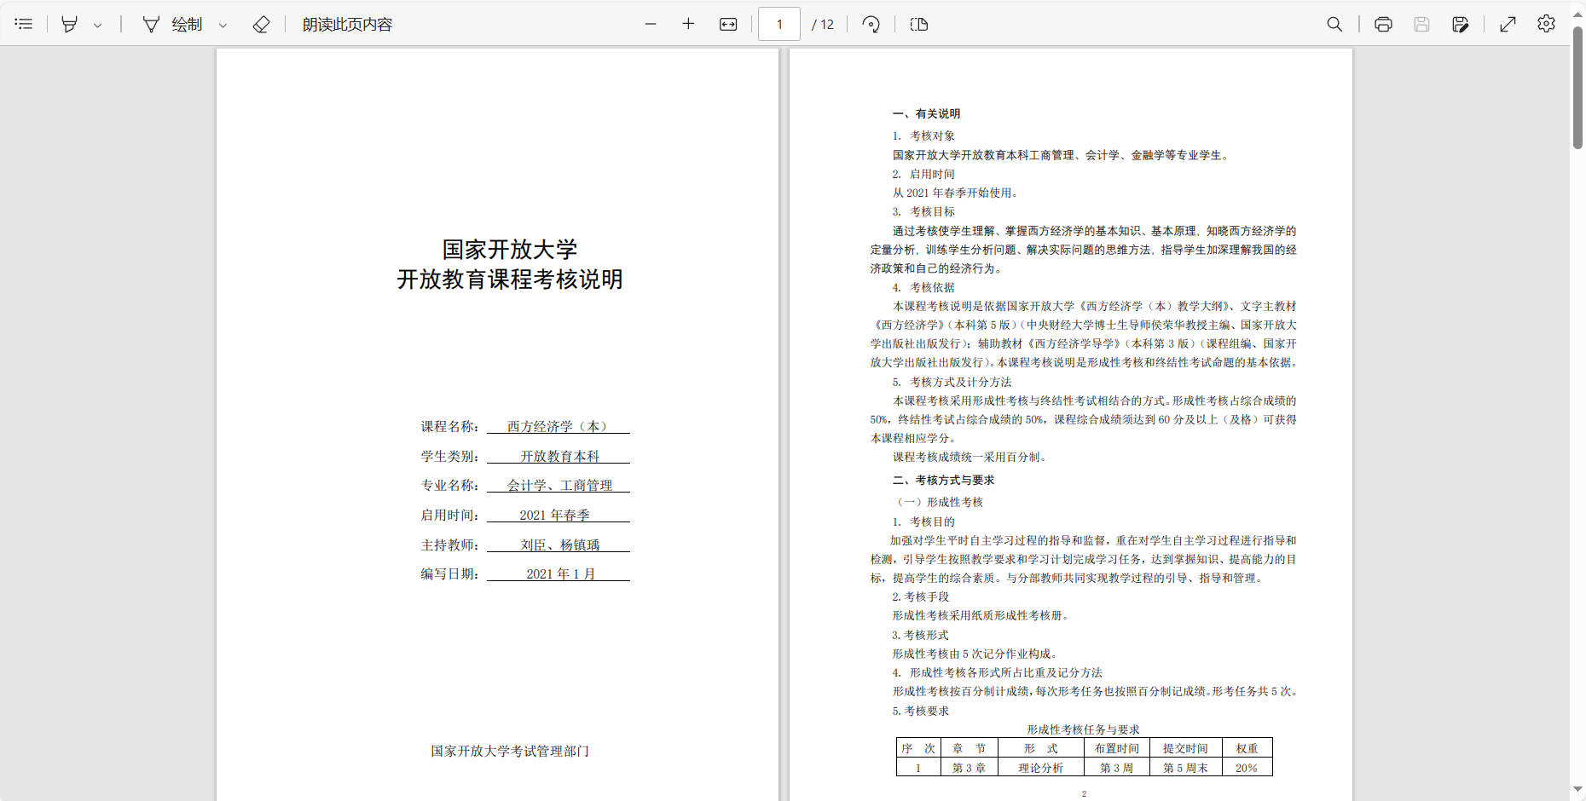Click the teachers 刘臣、杨镇瑀
This screenshot has width=1586, height=801.
(560, 545)
